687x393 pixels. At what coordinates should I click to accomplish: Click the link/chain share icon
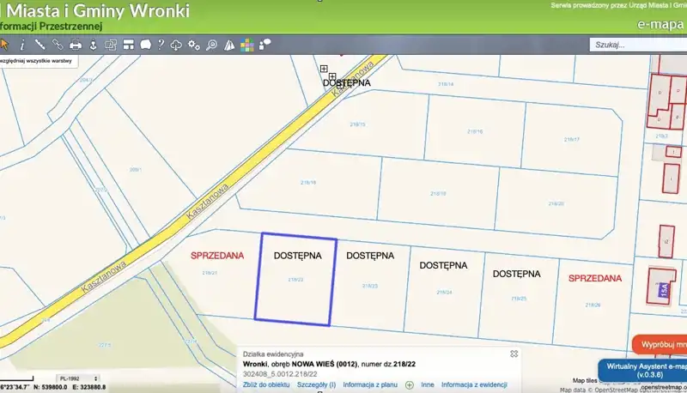57,45
